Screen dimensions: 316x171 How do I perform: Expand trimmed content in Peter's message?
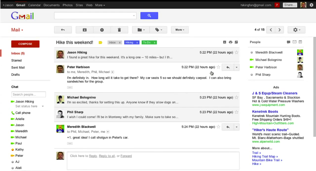tap(70, 87)
